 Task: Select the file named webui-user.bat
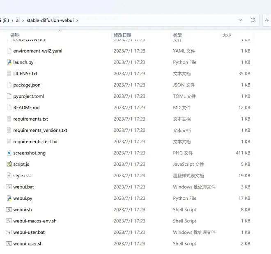(x=29, y=232)
